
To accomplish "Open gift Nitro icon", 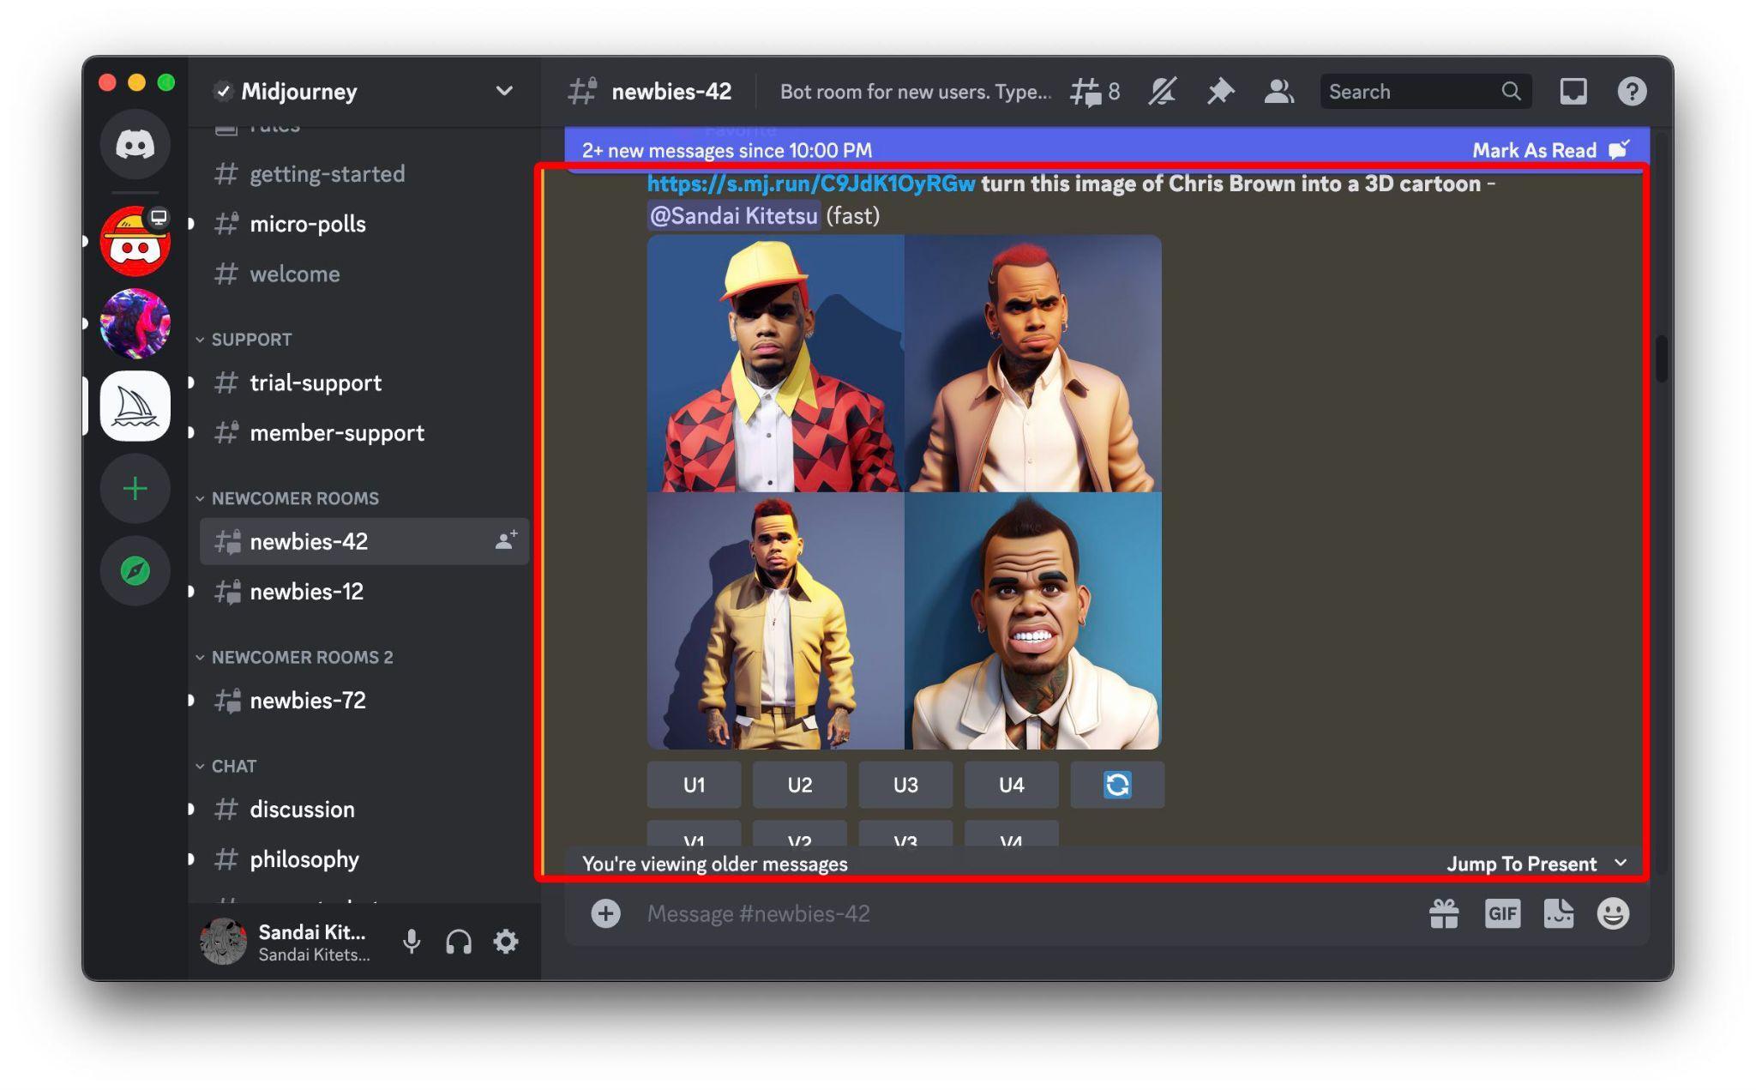I will coord(1444,913).
